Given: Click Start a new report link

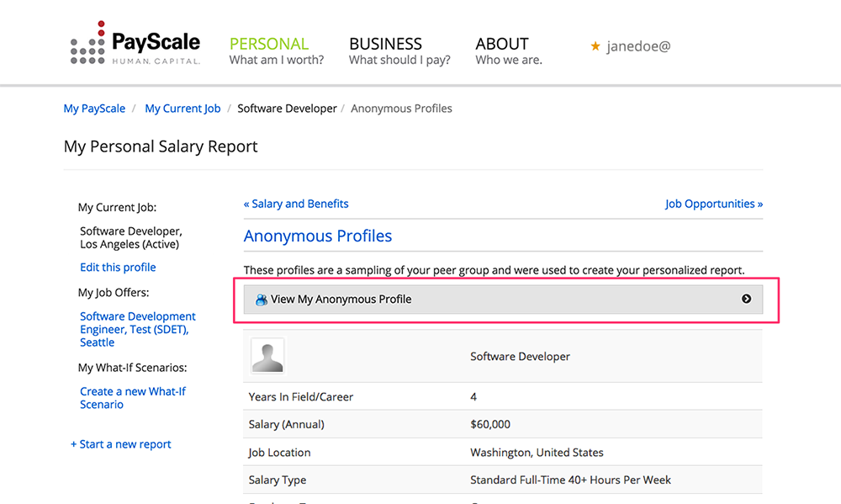Looking at the screenshot, I should tap(120, 444).
